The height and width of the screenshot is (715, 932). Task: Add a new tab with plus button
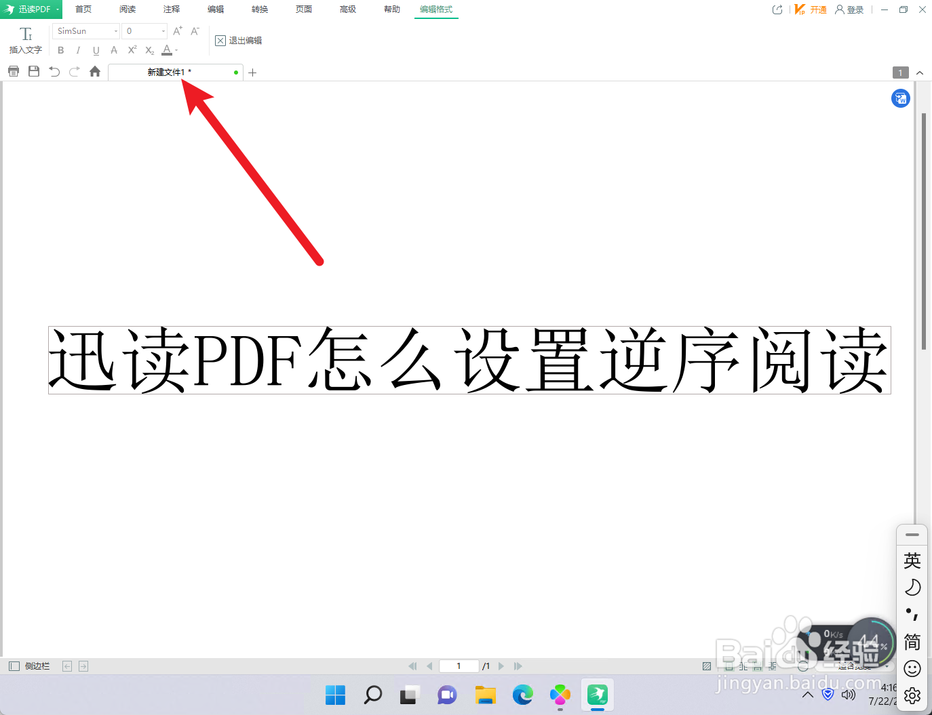(252, 73)
